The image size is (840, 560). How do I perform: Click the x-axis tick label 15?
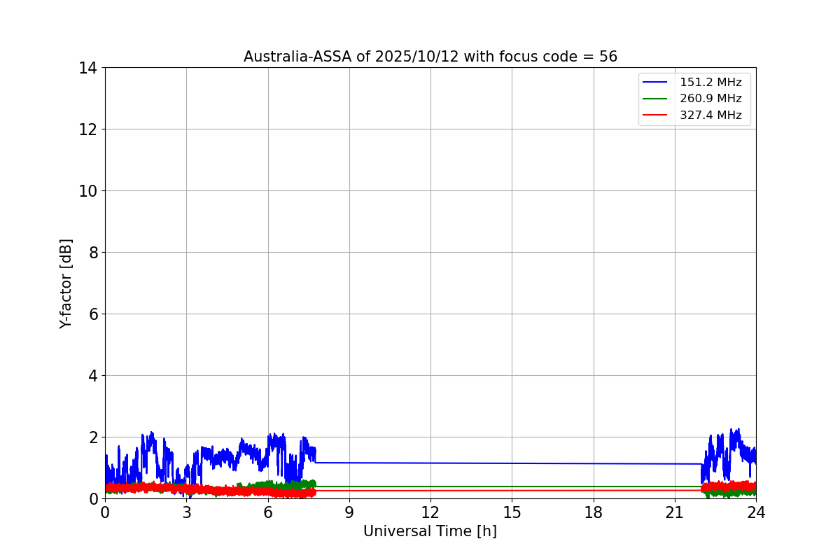[512, 512]
